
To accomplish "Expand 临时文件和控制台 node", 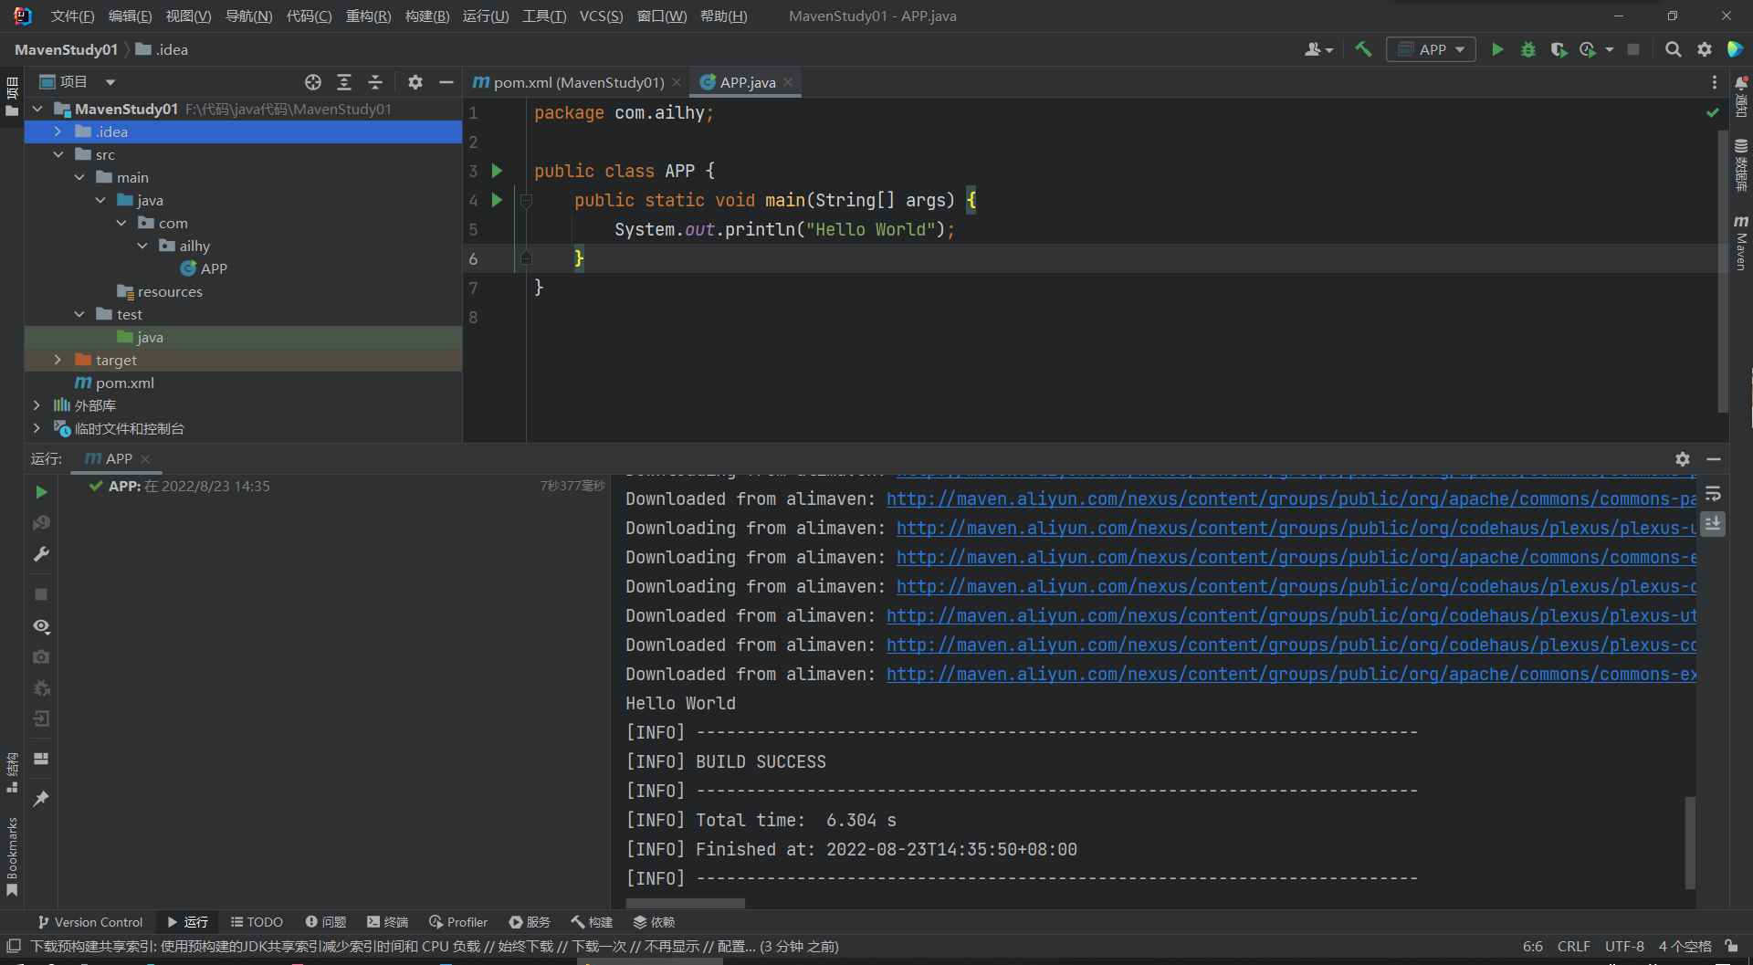I will (x=37, y=428).
